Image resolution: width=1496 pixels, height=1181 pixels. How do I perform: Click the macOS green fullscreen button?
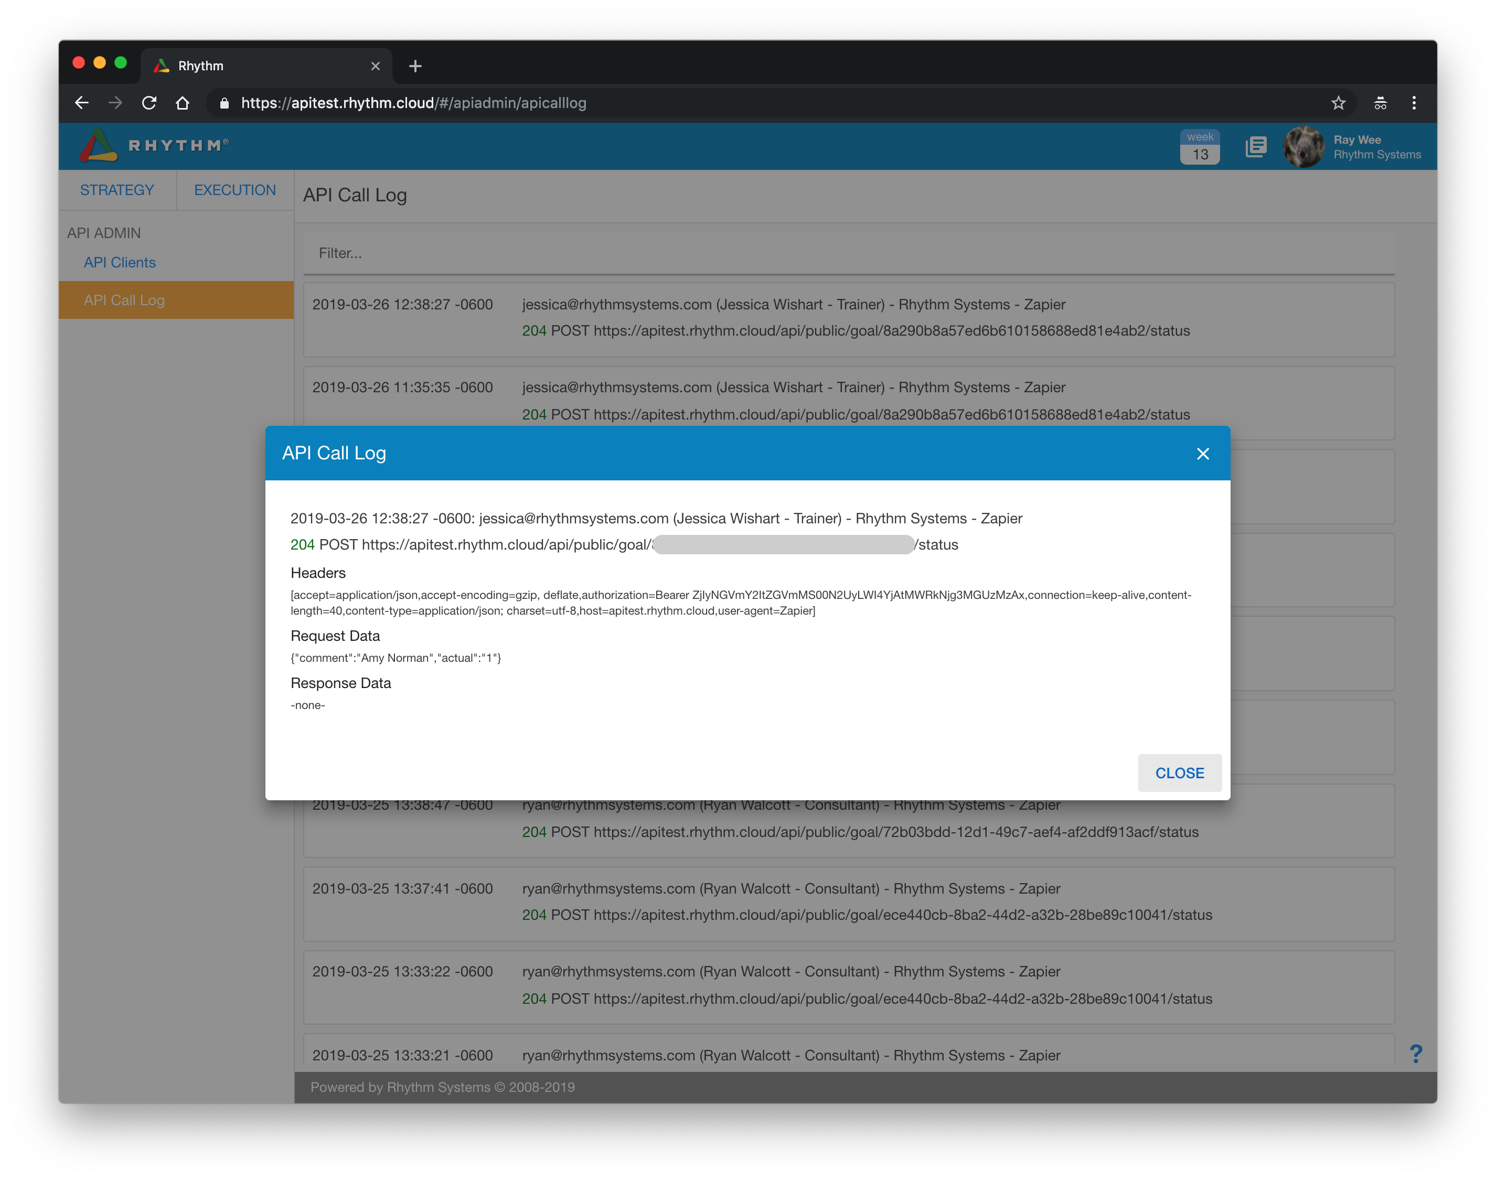[120, 63]
